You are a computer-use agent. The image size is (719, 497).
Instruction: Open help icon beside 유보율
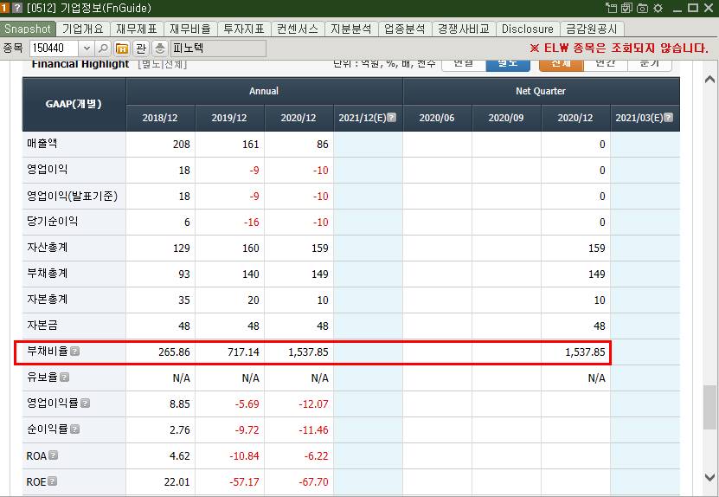click(x=65, y=378)
